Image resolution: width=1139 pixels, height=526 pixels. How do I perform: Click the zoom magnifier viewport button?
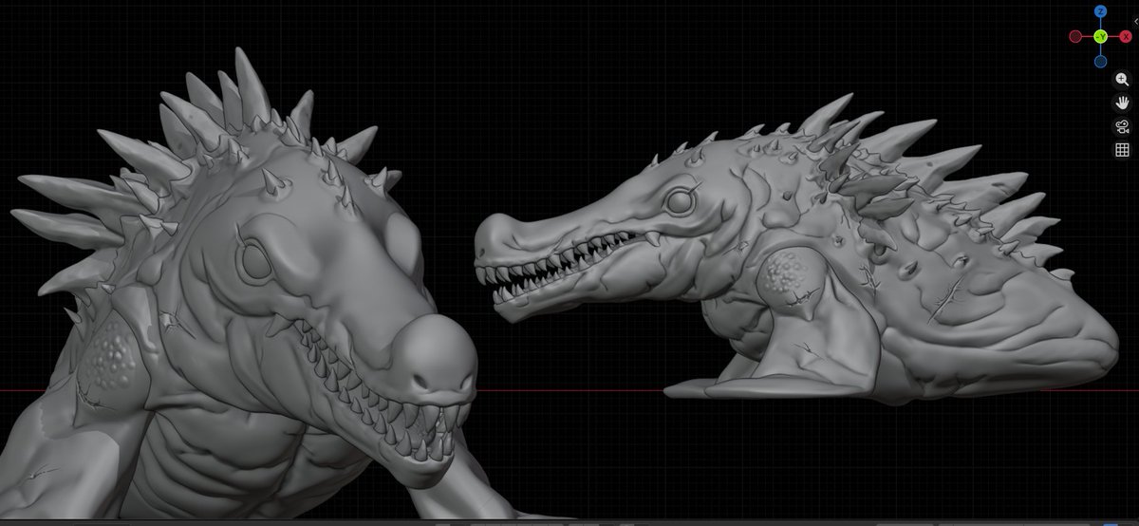[x=1122, y=80]
